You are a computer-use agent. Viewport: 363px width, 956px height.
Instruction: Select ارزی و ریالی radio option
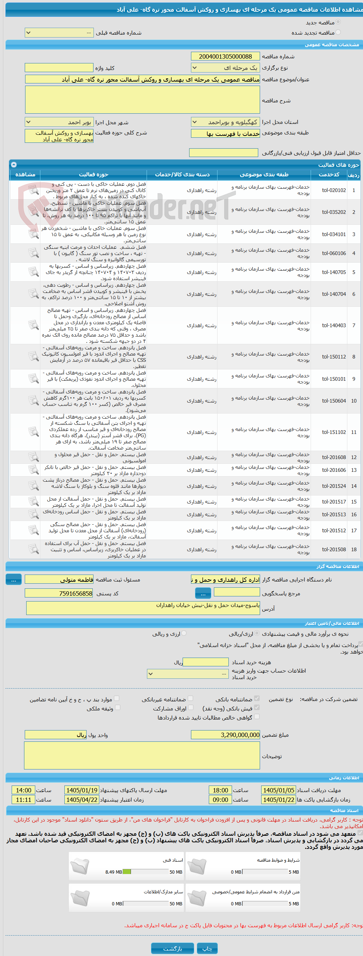[x=184, y=633]
